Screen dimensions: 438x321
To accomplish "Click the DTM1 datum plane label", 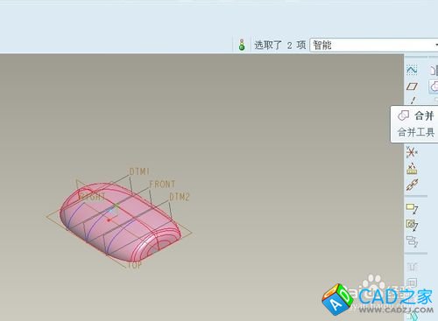I will [x=139, y=171].
